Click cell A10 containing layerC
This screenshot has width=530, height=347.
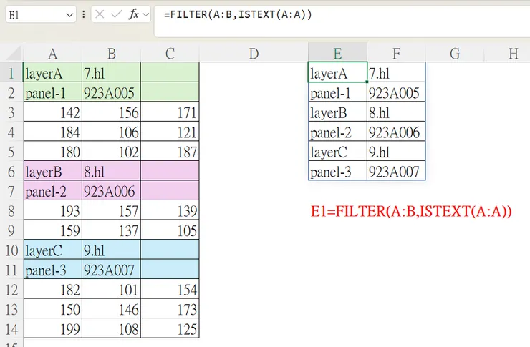point(52,250)
